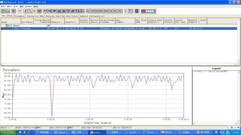Click the Service Quality column header
The image size is (241, 135).
[95, 21]
